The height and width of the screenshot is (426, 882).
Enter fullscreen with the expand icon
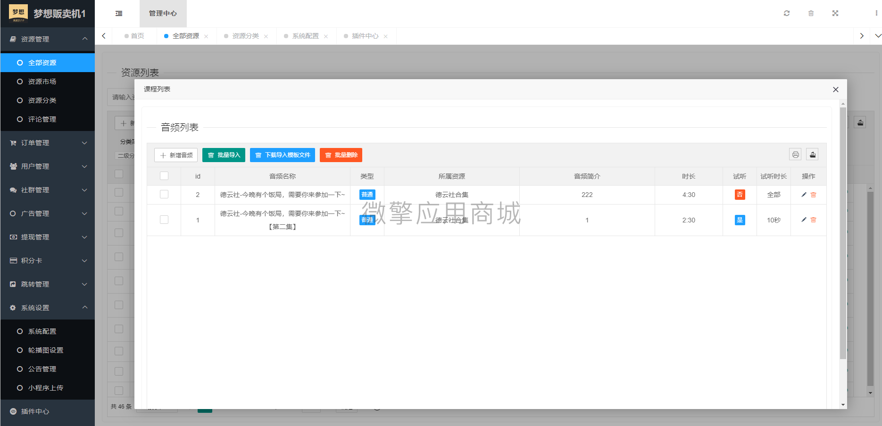[835, 13]
